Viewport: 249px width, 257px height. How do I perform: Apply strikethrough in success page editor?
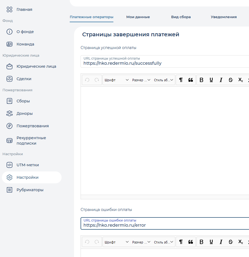point(231,80)
